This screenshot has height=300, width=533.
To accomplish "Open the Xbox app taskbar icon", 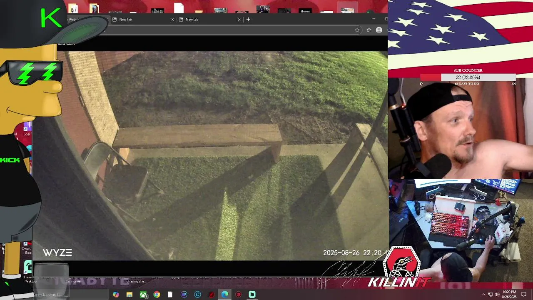I will click(143, 295).
